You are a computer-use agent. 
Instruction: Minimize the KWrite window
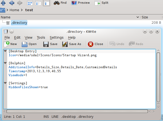[x=145, y=31]
